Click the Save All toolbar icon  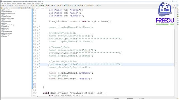pyautogui.click(x=8, y=6)
